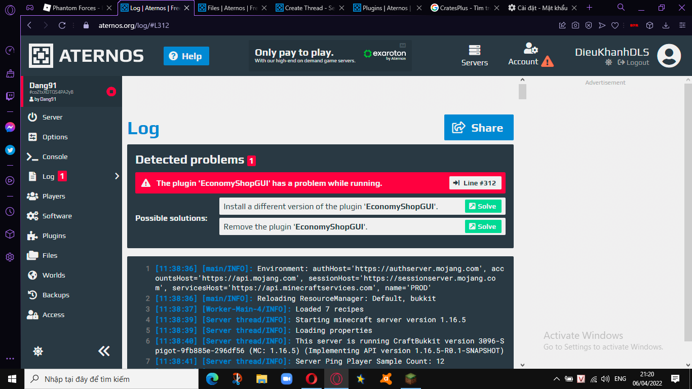Image resolution: width=692 pixels, height=389 pixels.
Task: Click the DieuKhanhDLS username
Action: point(612,52)
